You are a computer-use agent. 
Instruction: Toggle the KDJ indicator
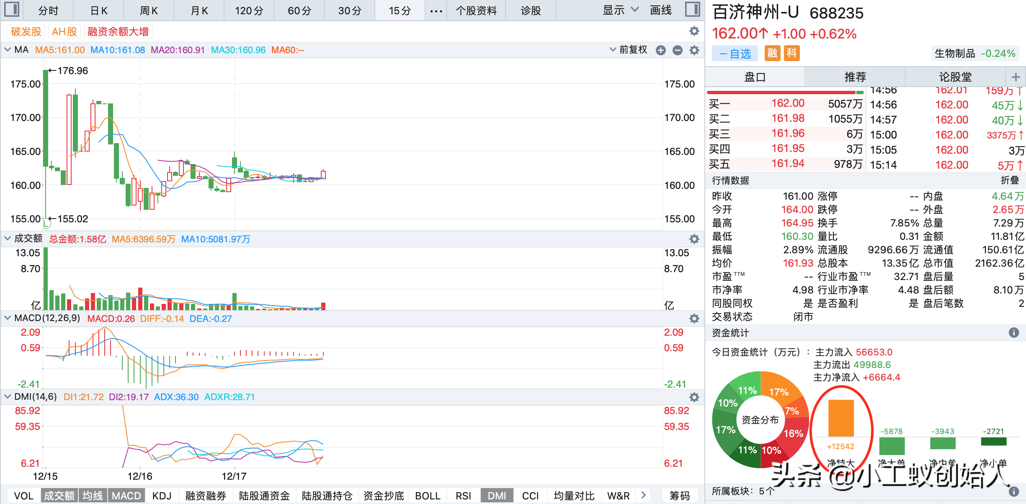pos(162,496)
